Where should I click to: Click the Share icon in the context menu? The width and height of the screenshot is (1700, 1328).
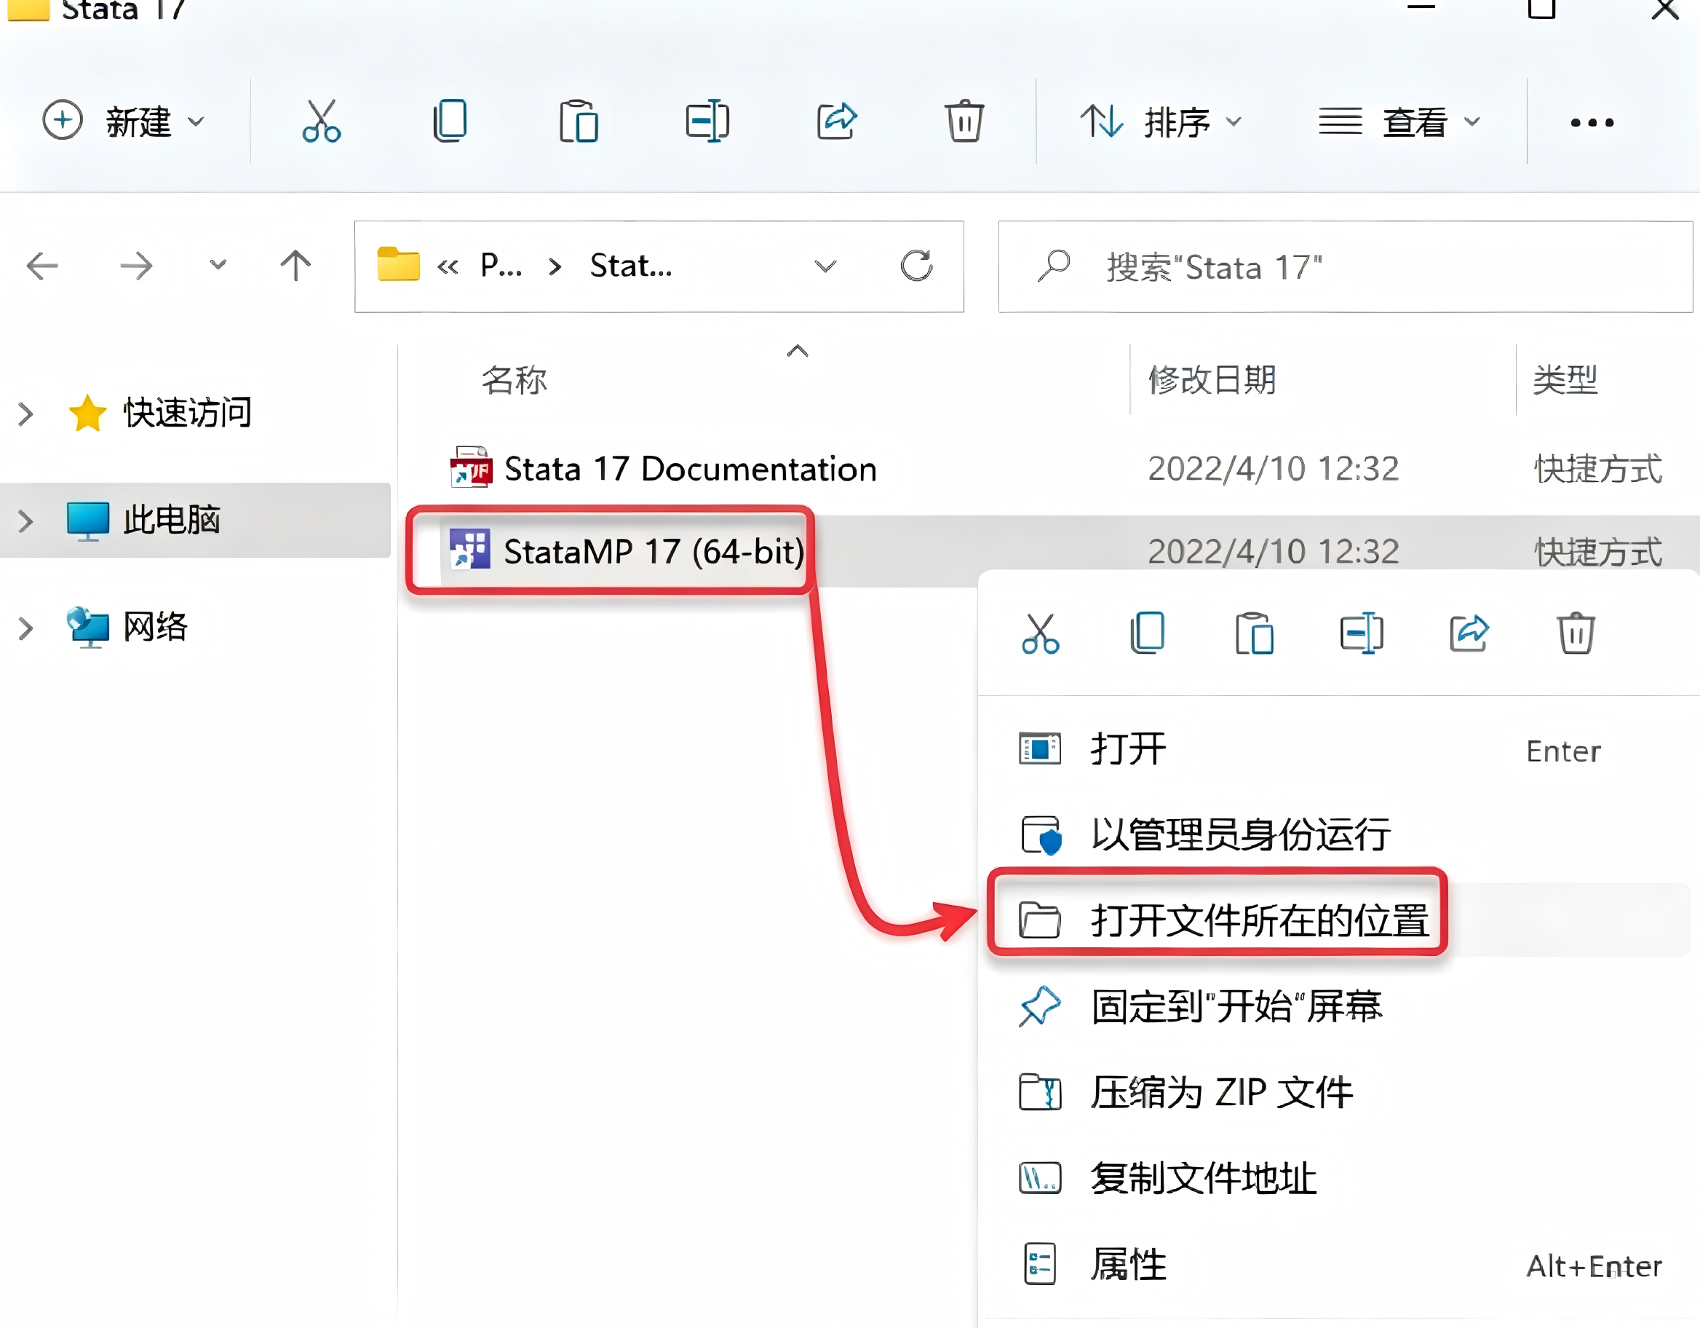1469,633
